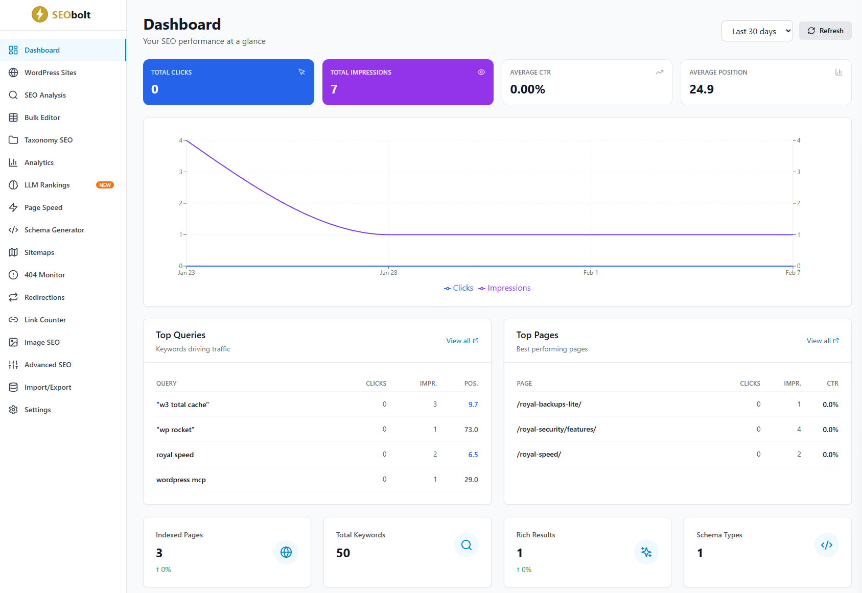Open the 404 Monitor

44,275
